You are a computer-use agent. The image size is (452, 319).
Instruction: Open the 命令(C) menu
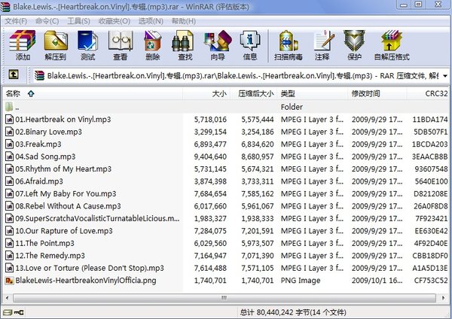point(47,21)
